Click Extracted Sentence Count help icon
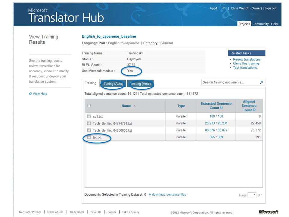Viewport: 289px width, 217px height. coord(222,108)
